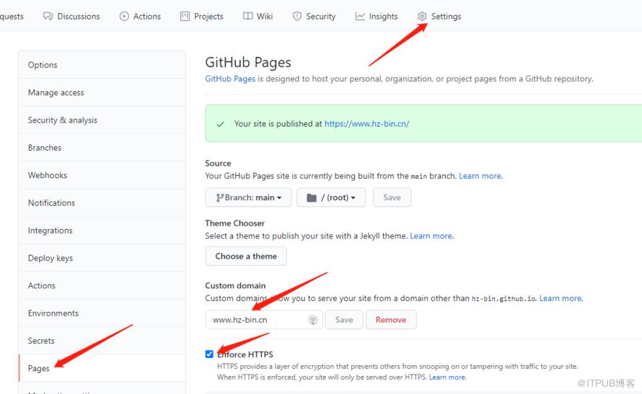This screenshot has width=642, height=394.
Task: Open Environments settings
Action: coord(102,313)
